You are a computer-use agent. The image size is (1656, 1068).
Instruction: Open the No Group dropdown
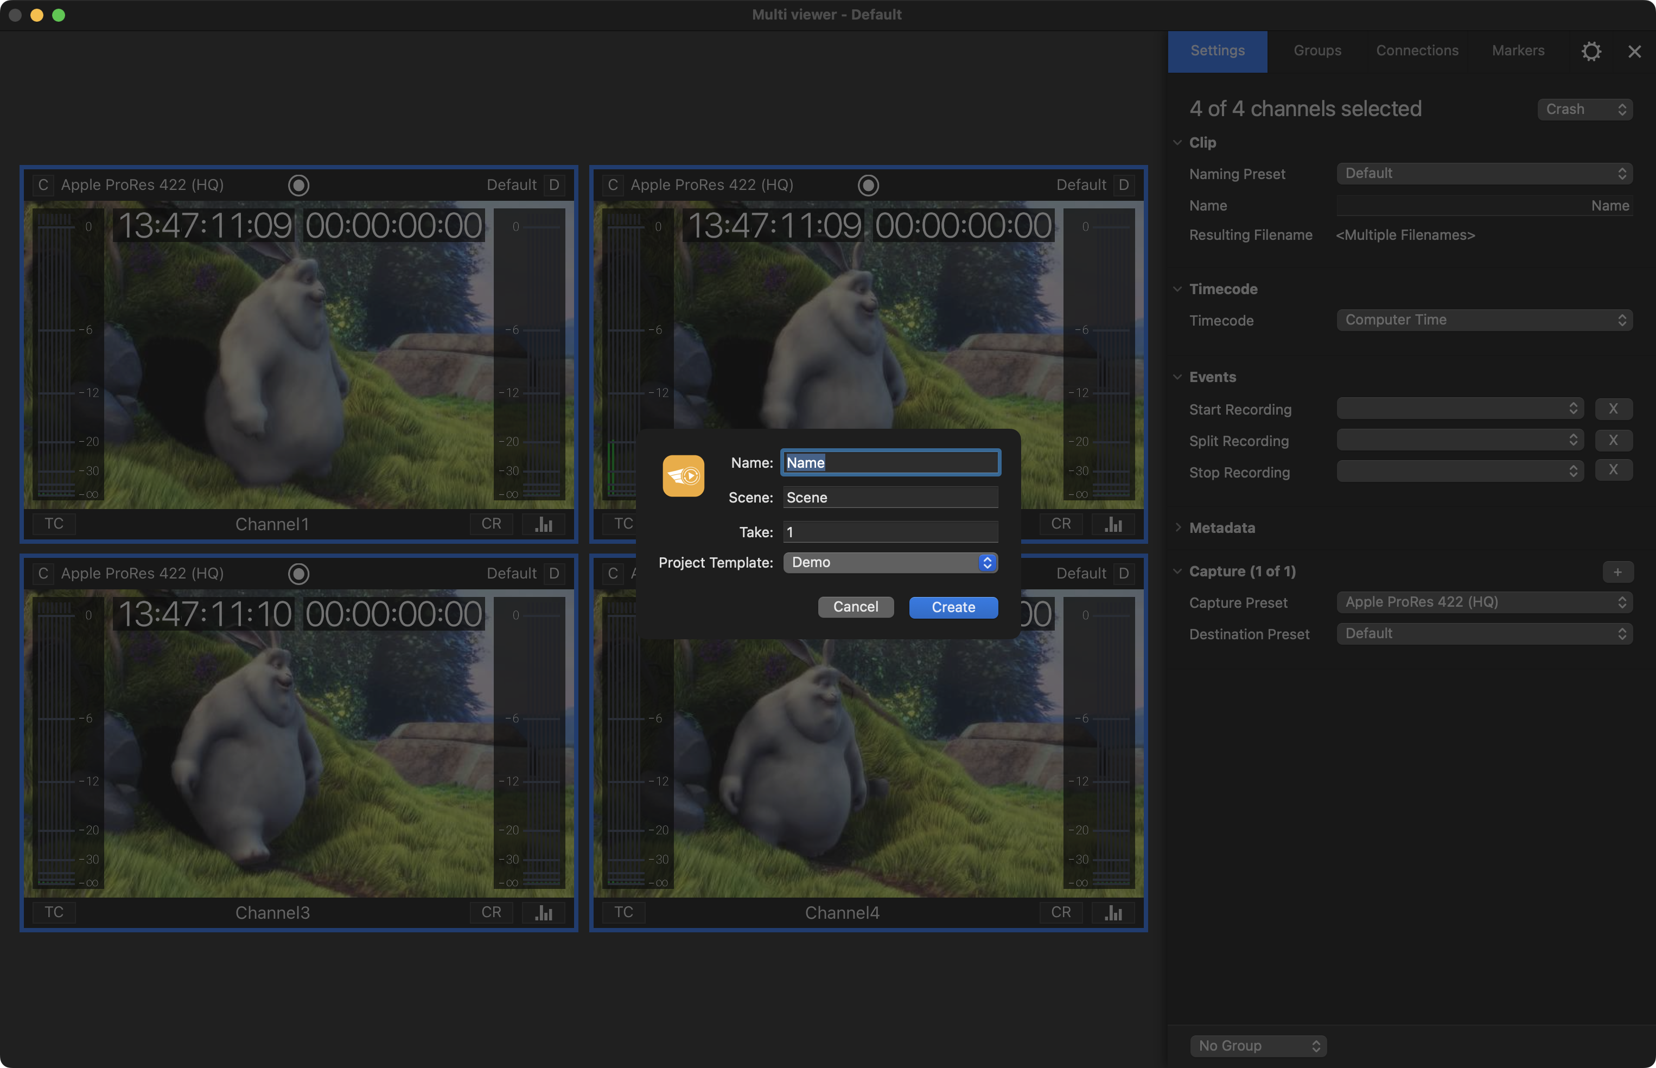(1258, 1046)
